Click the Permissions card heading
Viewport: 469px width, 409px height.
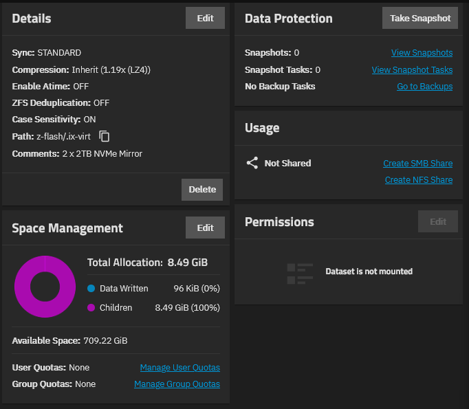[279, 222]
